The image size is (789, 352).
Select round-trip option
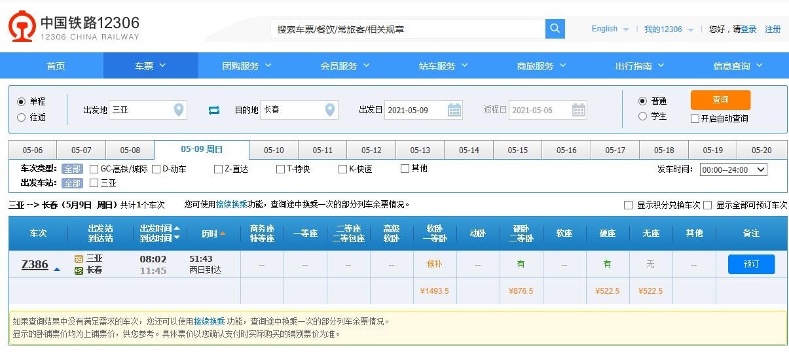pyautogui.click(x=21, y=117)
